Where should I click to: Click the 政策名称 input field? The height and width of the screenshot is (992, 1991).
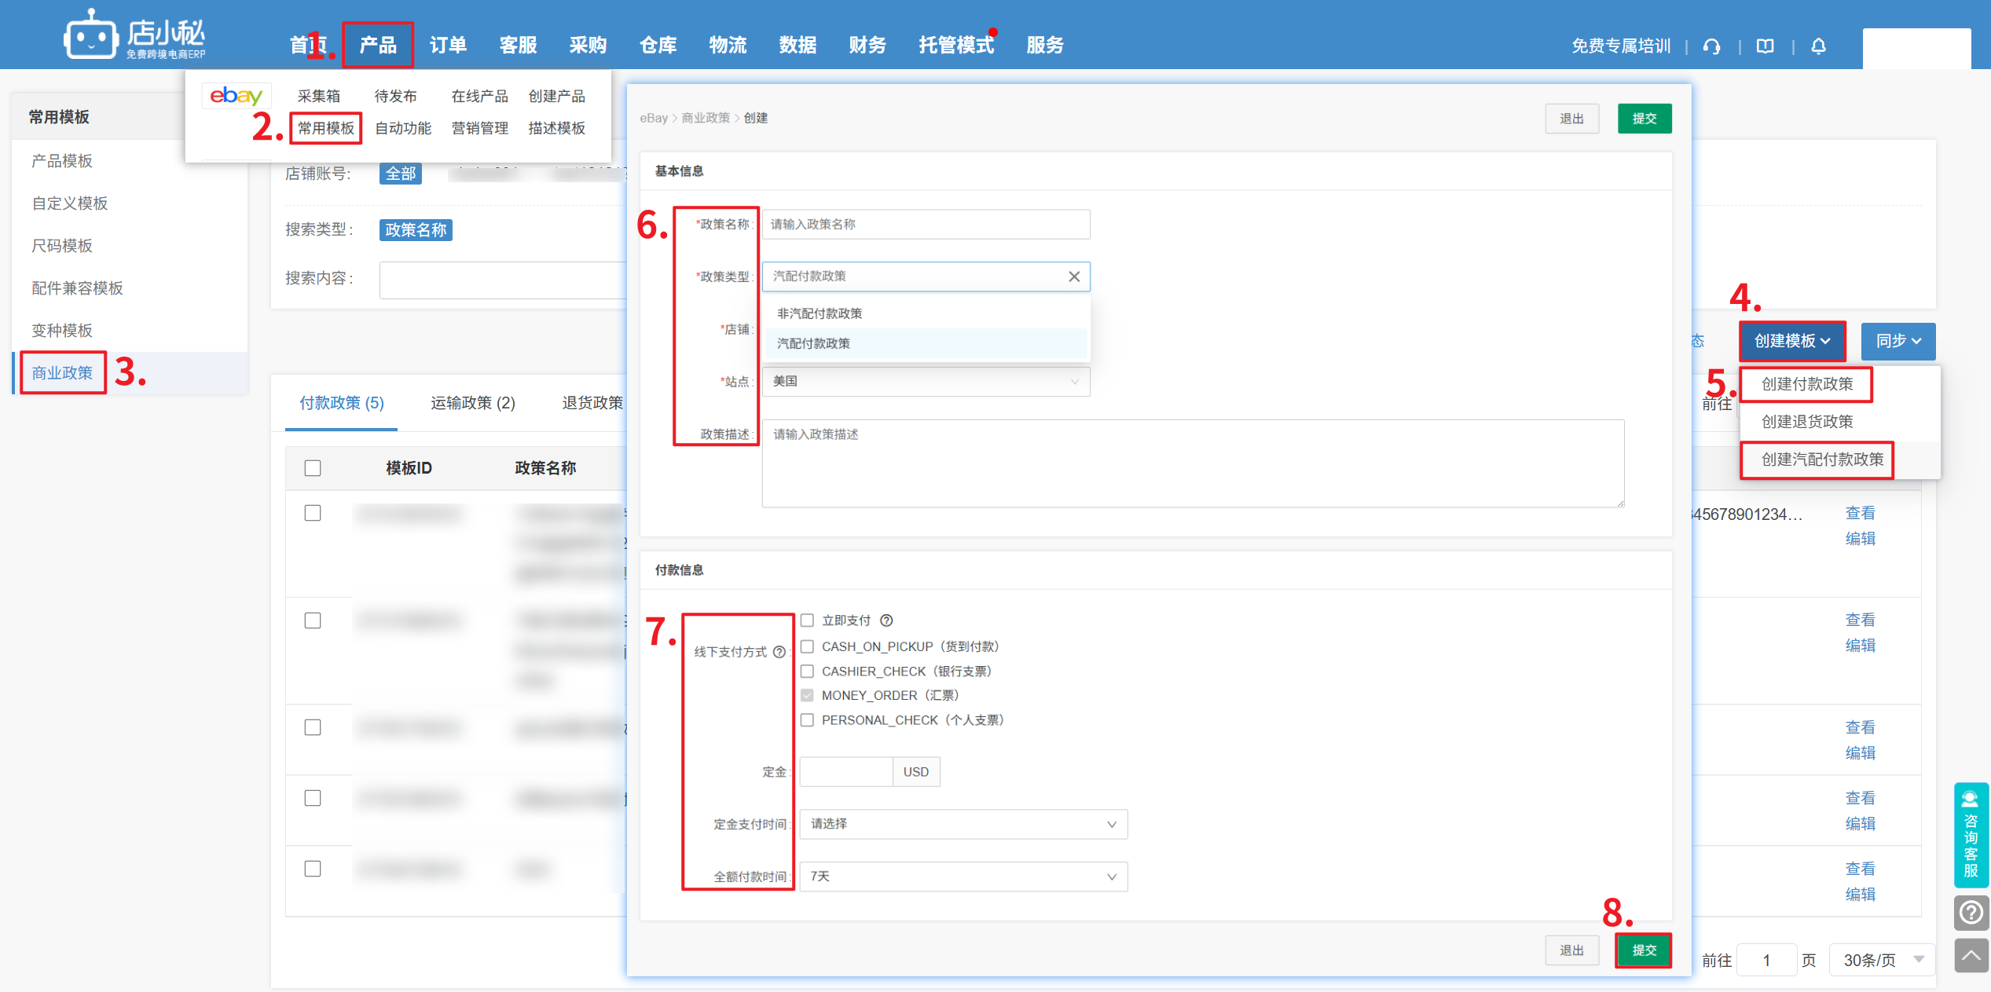coord(926,225)
